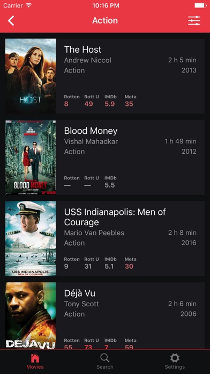The width and height of the screenshot is (210, 374).
Task: Open the Settings gear tab
Action: tap(175, 358)
